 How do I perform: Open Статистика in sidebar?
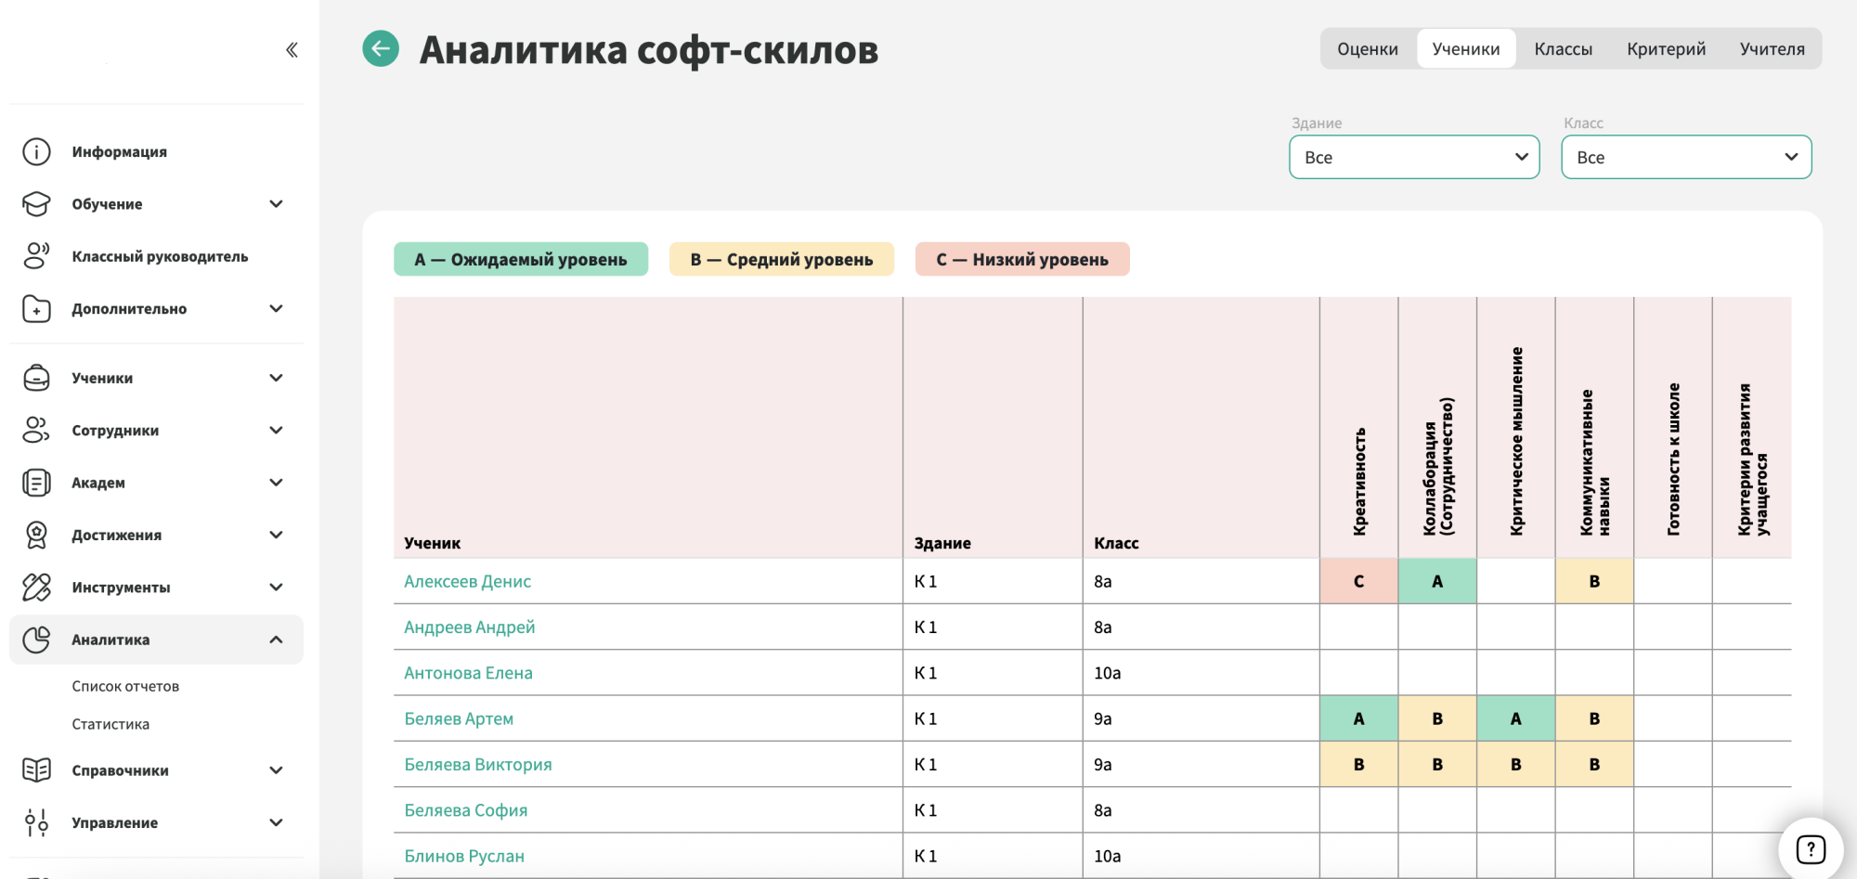(x=110, y=725)
